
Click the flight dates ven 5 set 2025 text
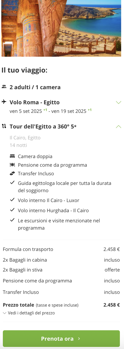[x=26, y=111]
